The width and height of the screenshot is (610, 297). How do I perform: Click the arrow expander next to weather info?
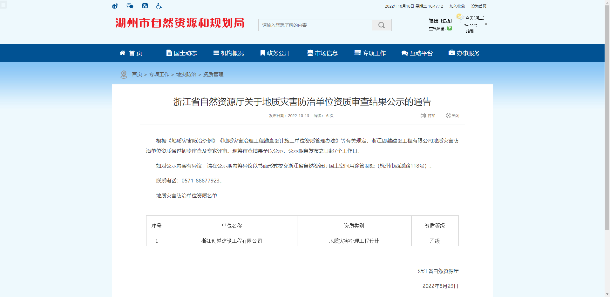tap(485, 24)
